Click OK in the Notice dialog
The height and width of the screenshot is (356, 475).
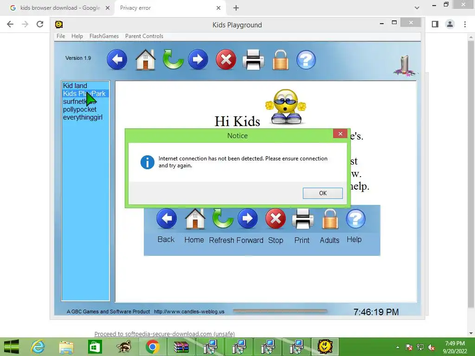click(x=323, y=193)
